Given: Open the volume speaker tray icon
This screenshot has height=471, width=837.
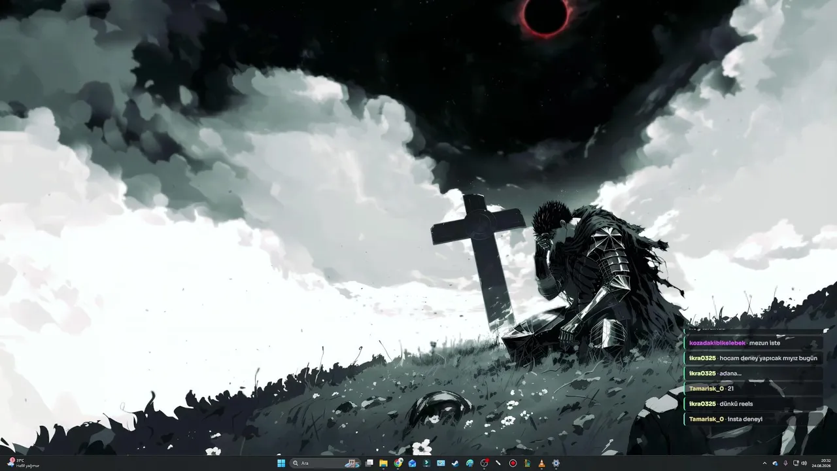Looking at the screenshot, I should [x=804, y=463].
